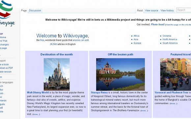Click '(more...)' under Walt Disney World
This screenshot has width=191, height=119.
click(36, 114)
